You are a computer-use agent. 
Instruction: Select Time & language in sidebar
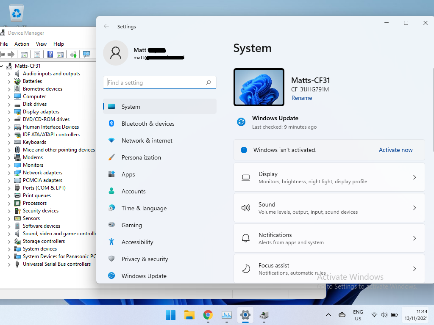coord(160,208)
